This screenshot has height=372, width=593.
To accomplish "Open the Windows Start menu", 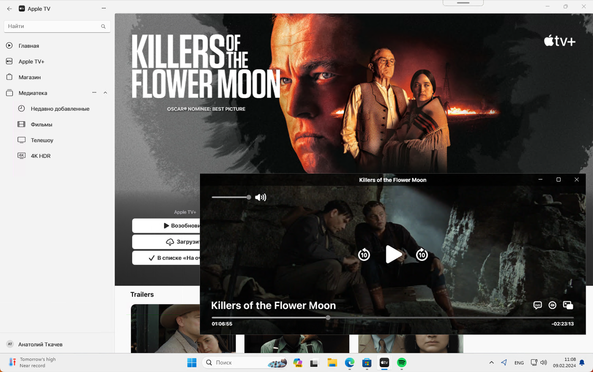I will 192,363.
